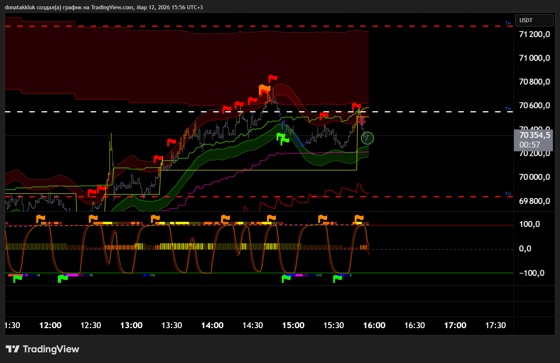Image resolution: width=560 pixels, height=363 pixels.
Task: Select the rightmost green flag under the oscillator
Action: 338,278
